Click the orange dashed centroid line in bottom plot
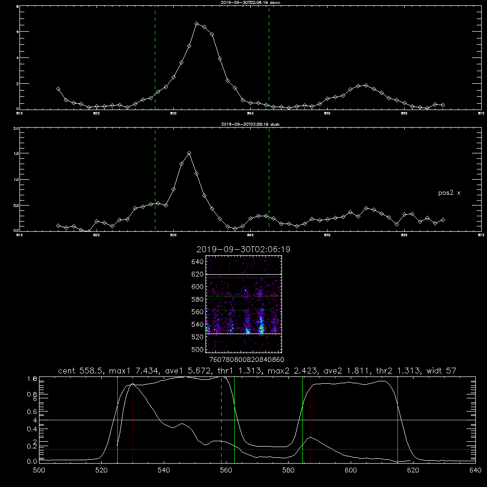Screen dimensions: 487x487 (x=222, y=419)
